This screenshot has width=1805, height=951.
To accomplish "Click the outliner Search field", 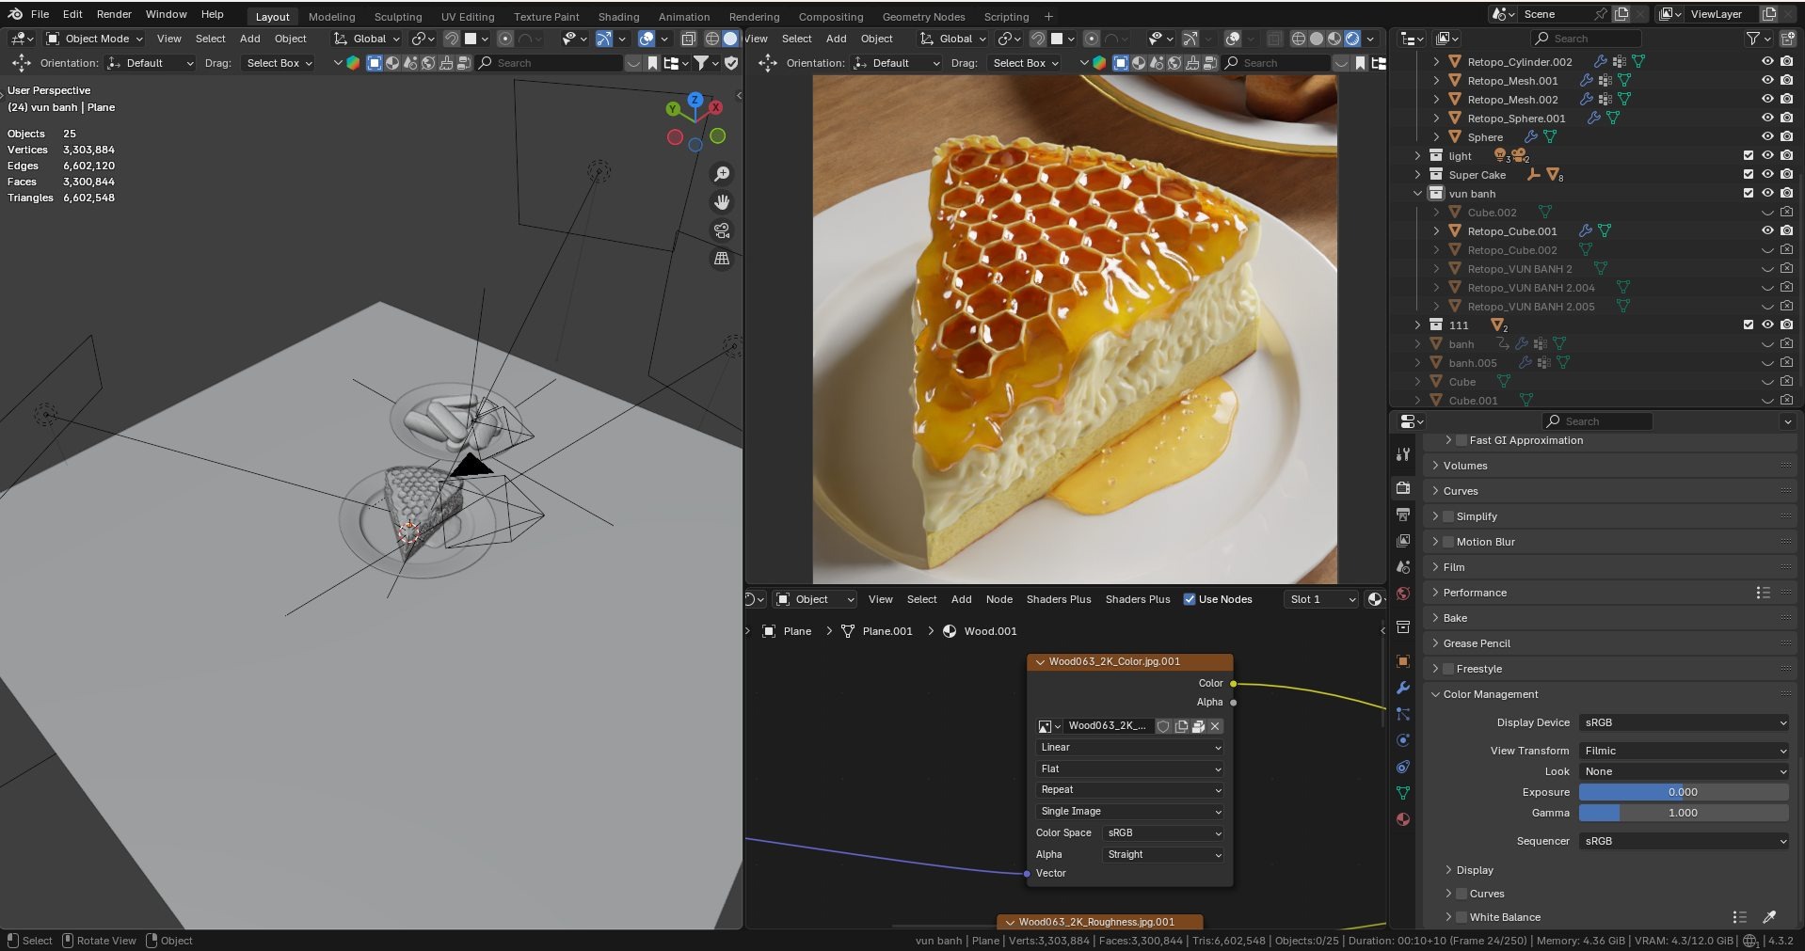I will 1586,39.
